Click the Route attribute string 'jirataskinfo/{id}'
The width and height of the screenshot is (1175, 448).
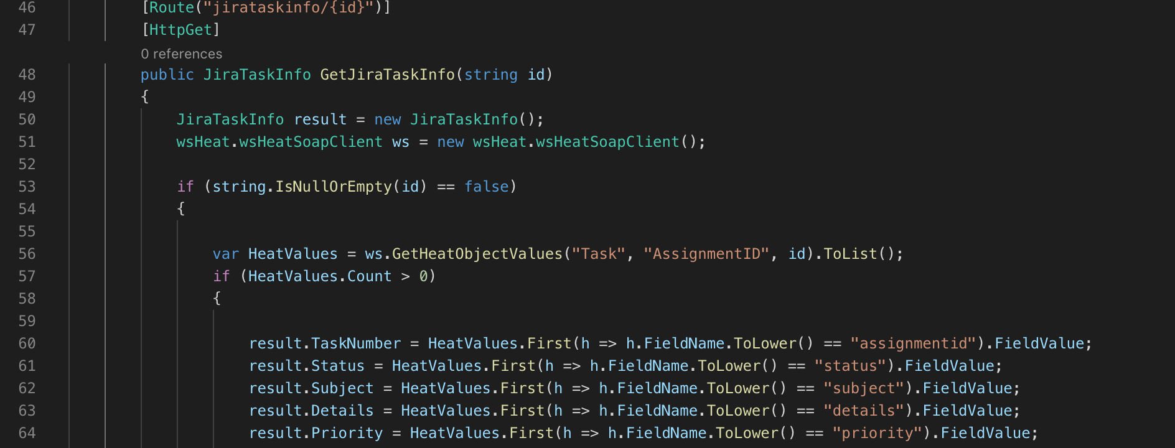[288, 7]
